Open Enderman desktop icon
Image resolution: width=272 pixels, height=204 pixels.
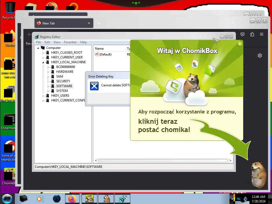pos(9,121)
